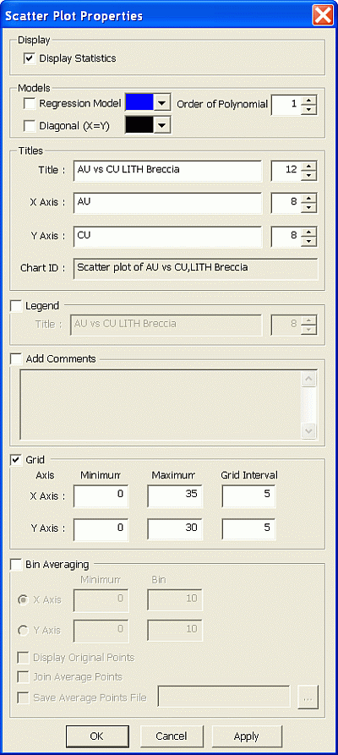The height and width of the screenshot is (755, 338).
Task: Click the blue Regression Model color swatch
Action: (140, 102)
